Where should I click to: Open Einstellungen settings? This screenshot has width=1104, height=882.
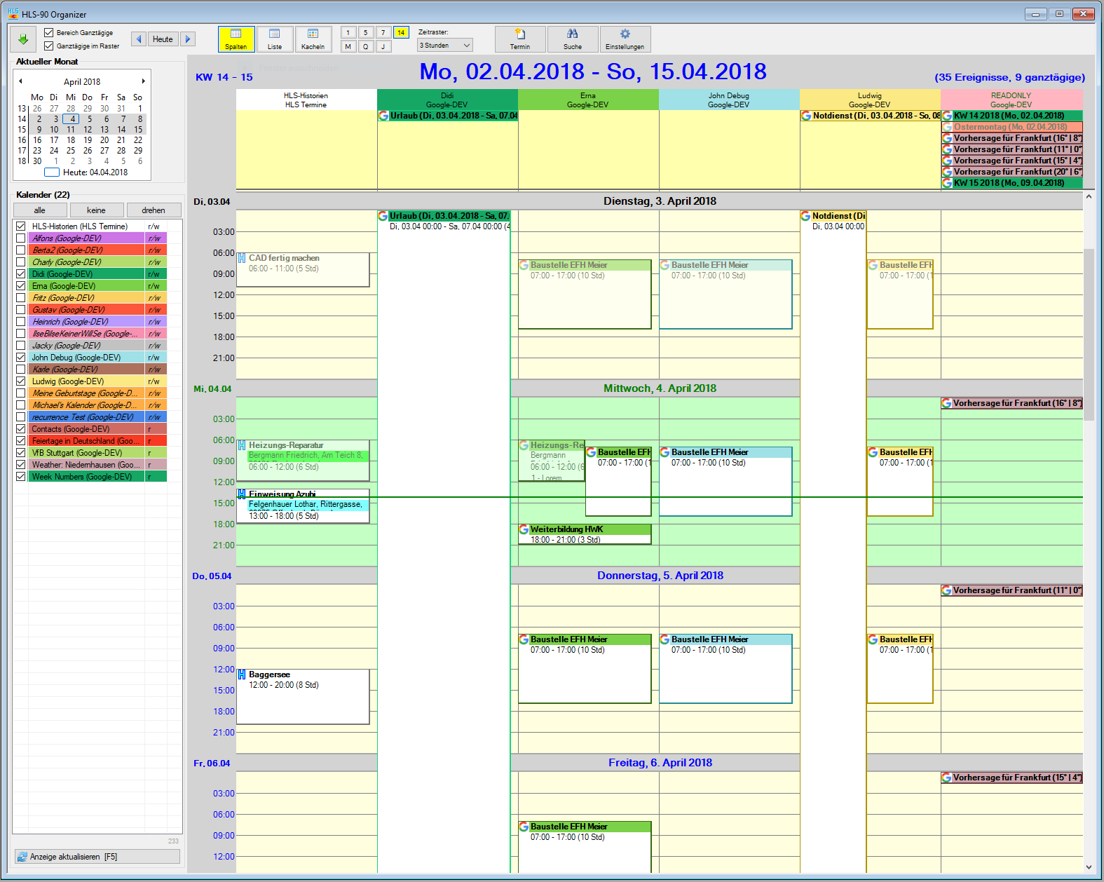tap(625, 39)
